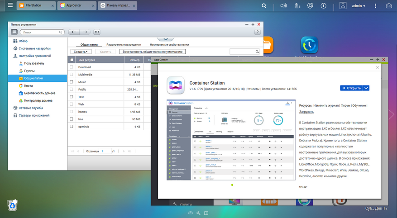The height and width of the screenshot is (218, 397).
Task: Open the recycle bin on desktop
Action: pos(12,205)
